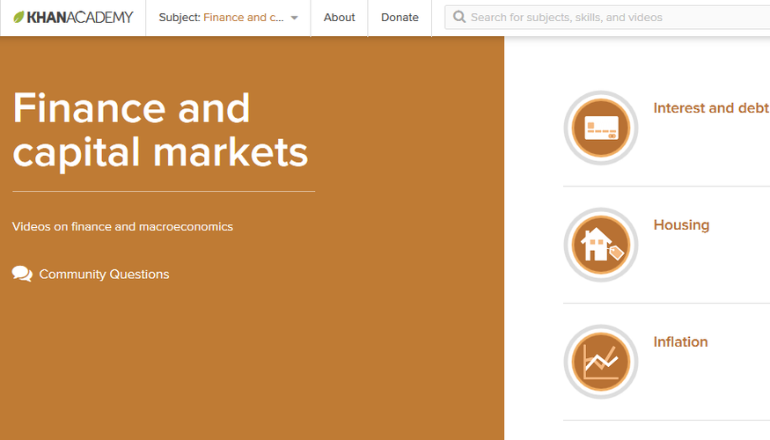
Task: Open the Interest and debt credit card icon
Action: [600, 128]
